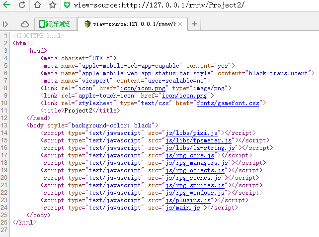The height and width of the screenshot is (237, 319).
Task: Open the icon/icon.png link on line 9
Action: (184, 96)
